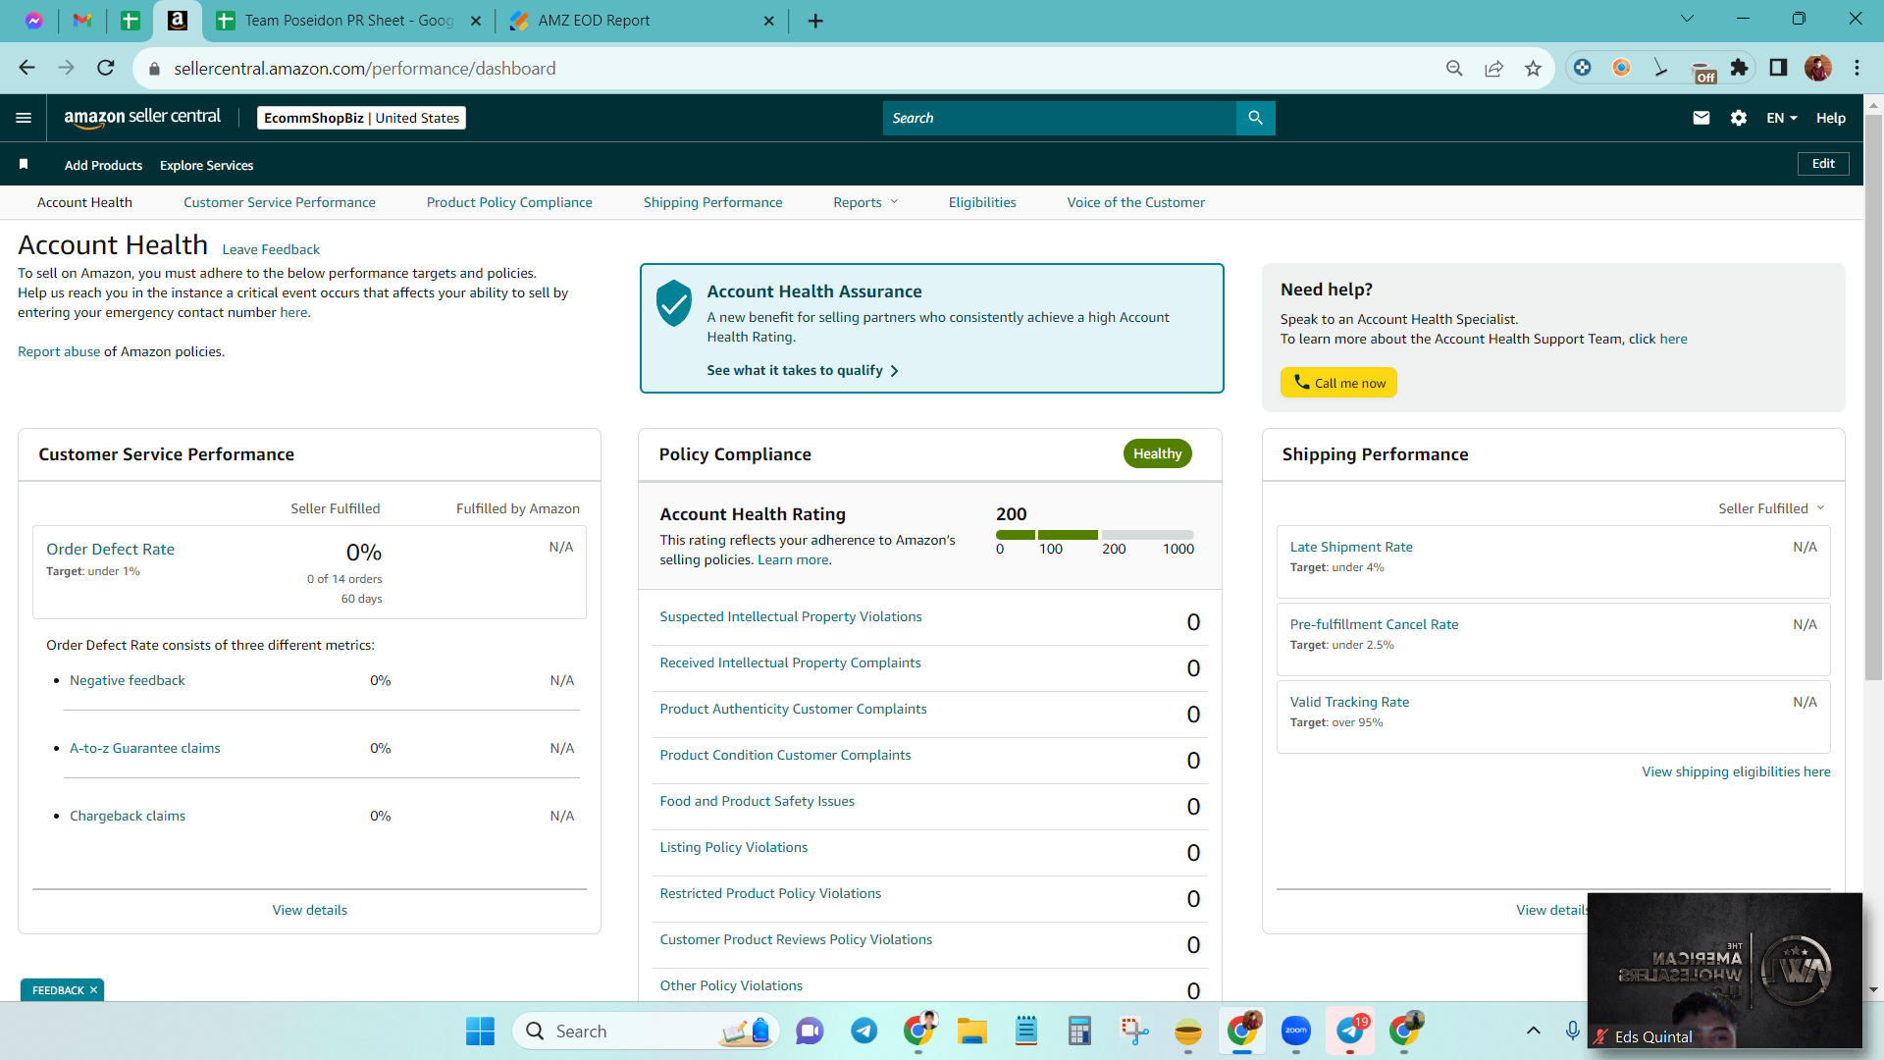Click the Account Health Rating progress bar
Screen dimensions: 1884x1060
tap(1095, 535)
